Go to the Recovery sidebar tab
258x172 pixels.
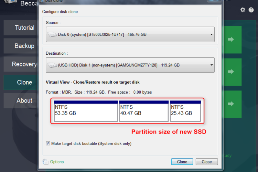click(x=21, y=64)
